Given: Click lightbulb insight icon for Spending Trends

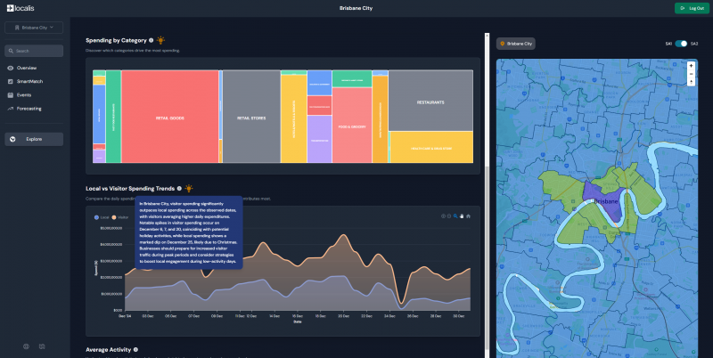Looking at the screenshot, I should click(189, 188).
